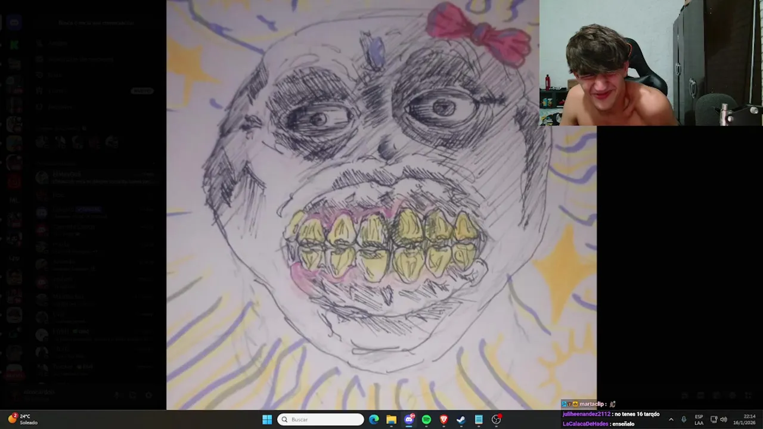Open the blue notepad app on taskbar
Image resolution: width=763 pixels, height=429 pixels.
tap(479, 419)
